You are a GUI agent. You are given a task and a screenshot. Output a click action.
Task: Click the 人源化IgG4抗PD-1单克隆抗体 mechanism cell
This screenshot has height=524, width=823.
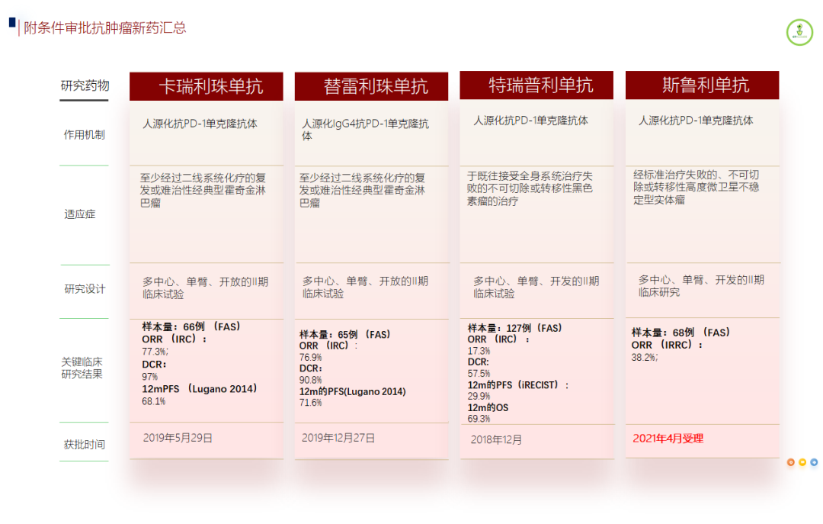tap(365, 129)
